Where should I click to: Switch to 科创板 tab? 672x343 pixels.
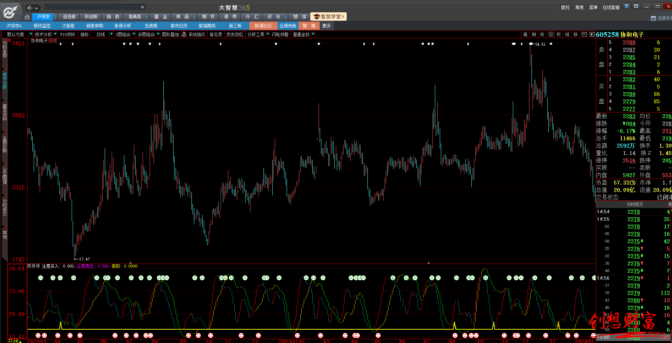(x=91, y=17)
